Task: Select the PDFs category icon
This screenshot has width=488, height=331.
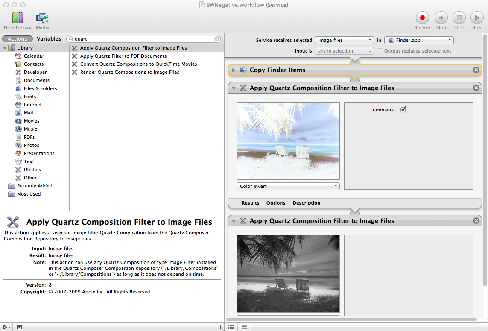Action: click(18, 137)
